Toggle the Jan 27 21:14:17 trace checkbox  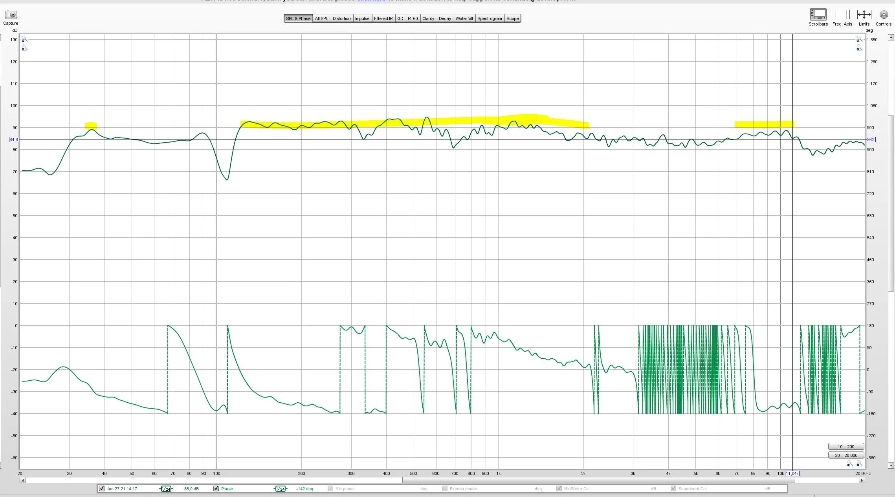coord(102,488)
